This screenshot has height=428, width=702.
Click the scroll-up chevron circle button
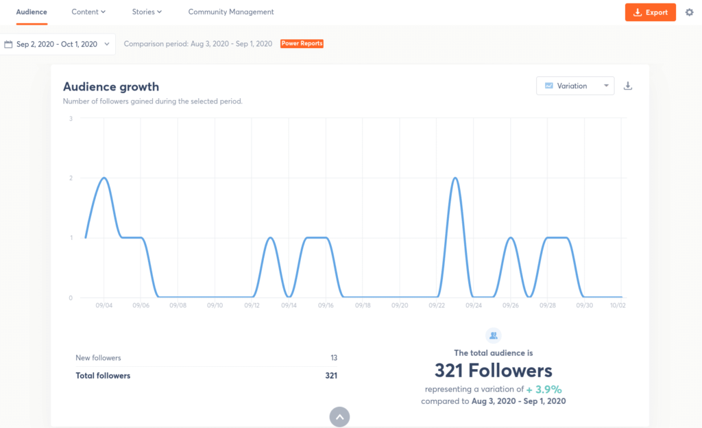point(339,417)
